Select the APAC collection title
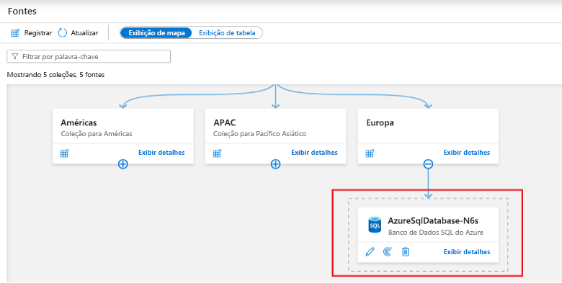The width and height of the screenshot is (562, 283). [x=224, y=122]
